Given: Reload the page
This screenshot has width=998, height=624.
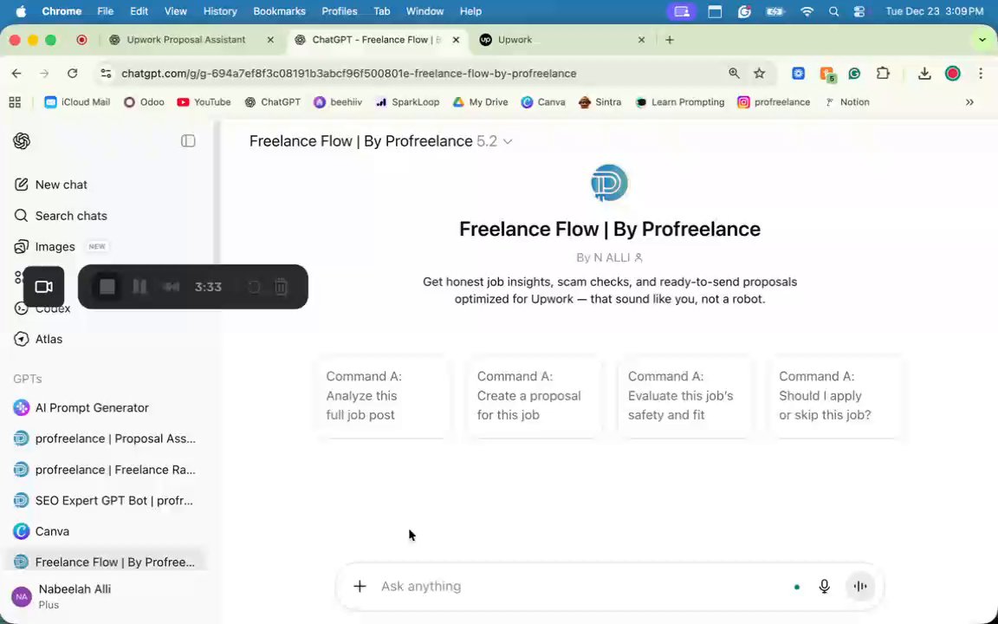Looking at the screenshot, I should coord(73,73).
